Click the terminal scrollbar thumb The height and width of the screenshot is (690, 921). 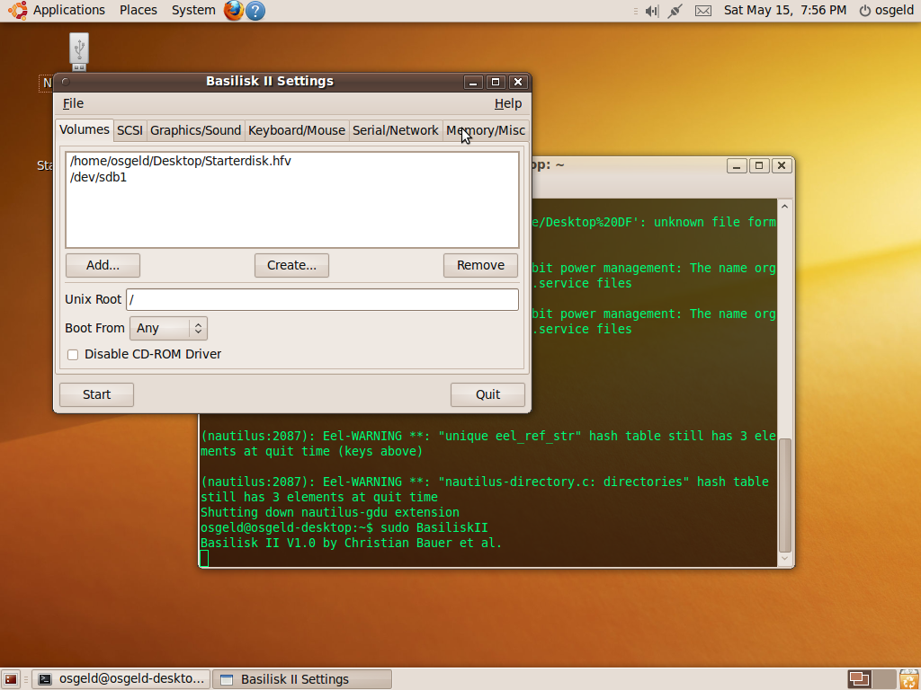tap(784, 495)
